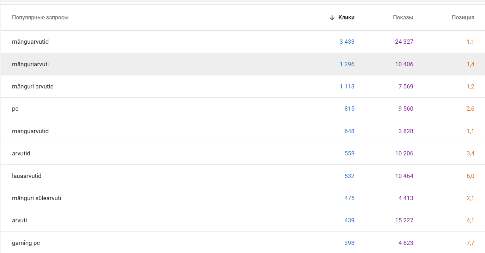Open the manguarvutid query without umlaut
The width and height of the screenshot is (485, 253).
tap(30, 131)
